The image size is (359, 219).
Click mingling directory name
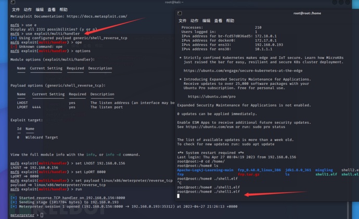324,170
